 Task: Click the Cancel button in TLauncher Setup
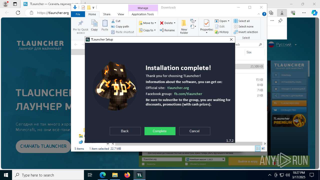tap(194, 131)
